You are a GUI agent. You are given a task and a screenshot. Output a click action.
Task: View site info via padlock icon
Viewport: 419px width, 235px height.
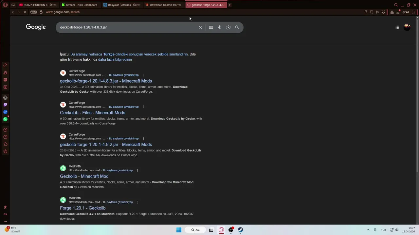click(x=41, y=12)
